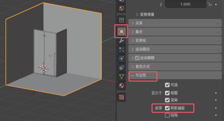Toggle the 渲染 render visibility checkbox
Screen dimensions: 224x121
(x=167, y=100)
